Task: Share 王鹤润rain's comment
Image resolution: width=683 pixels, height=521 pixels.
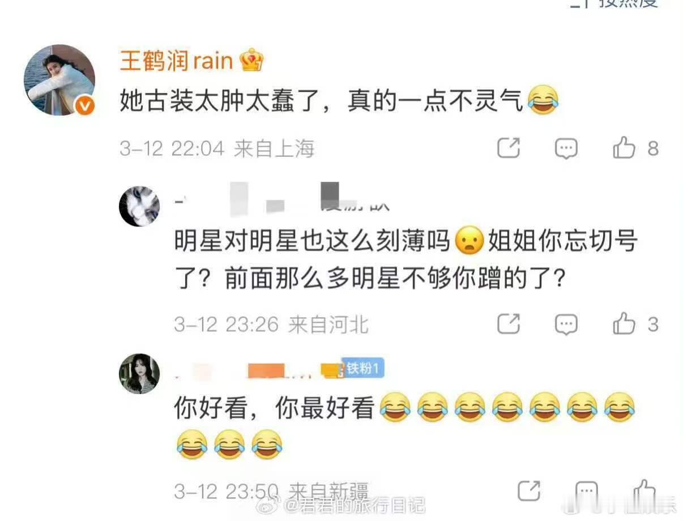Action: point(509,148)
